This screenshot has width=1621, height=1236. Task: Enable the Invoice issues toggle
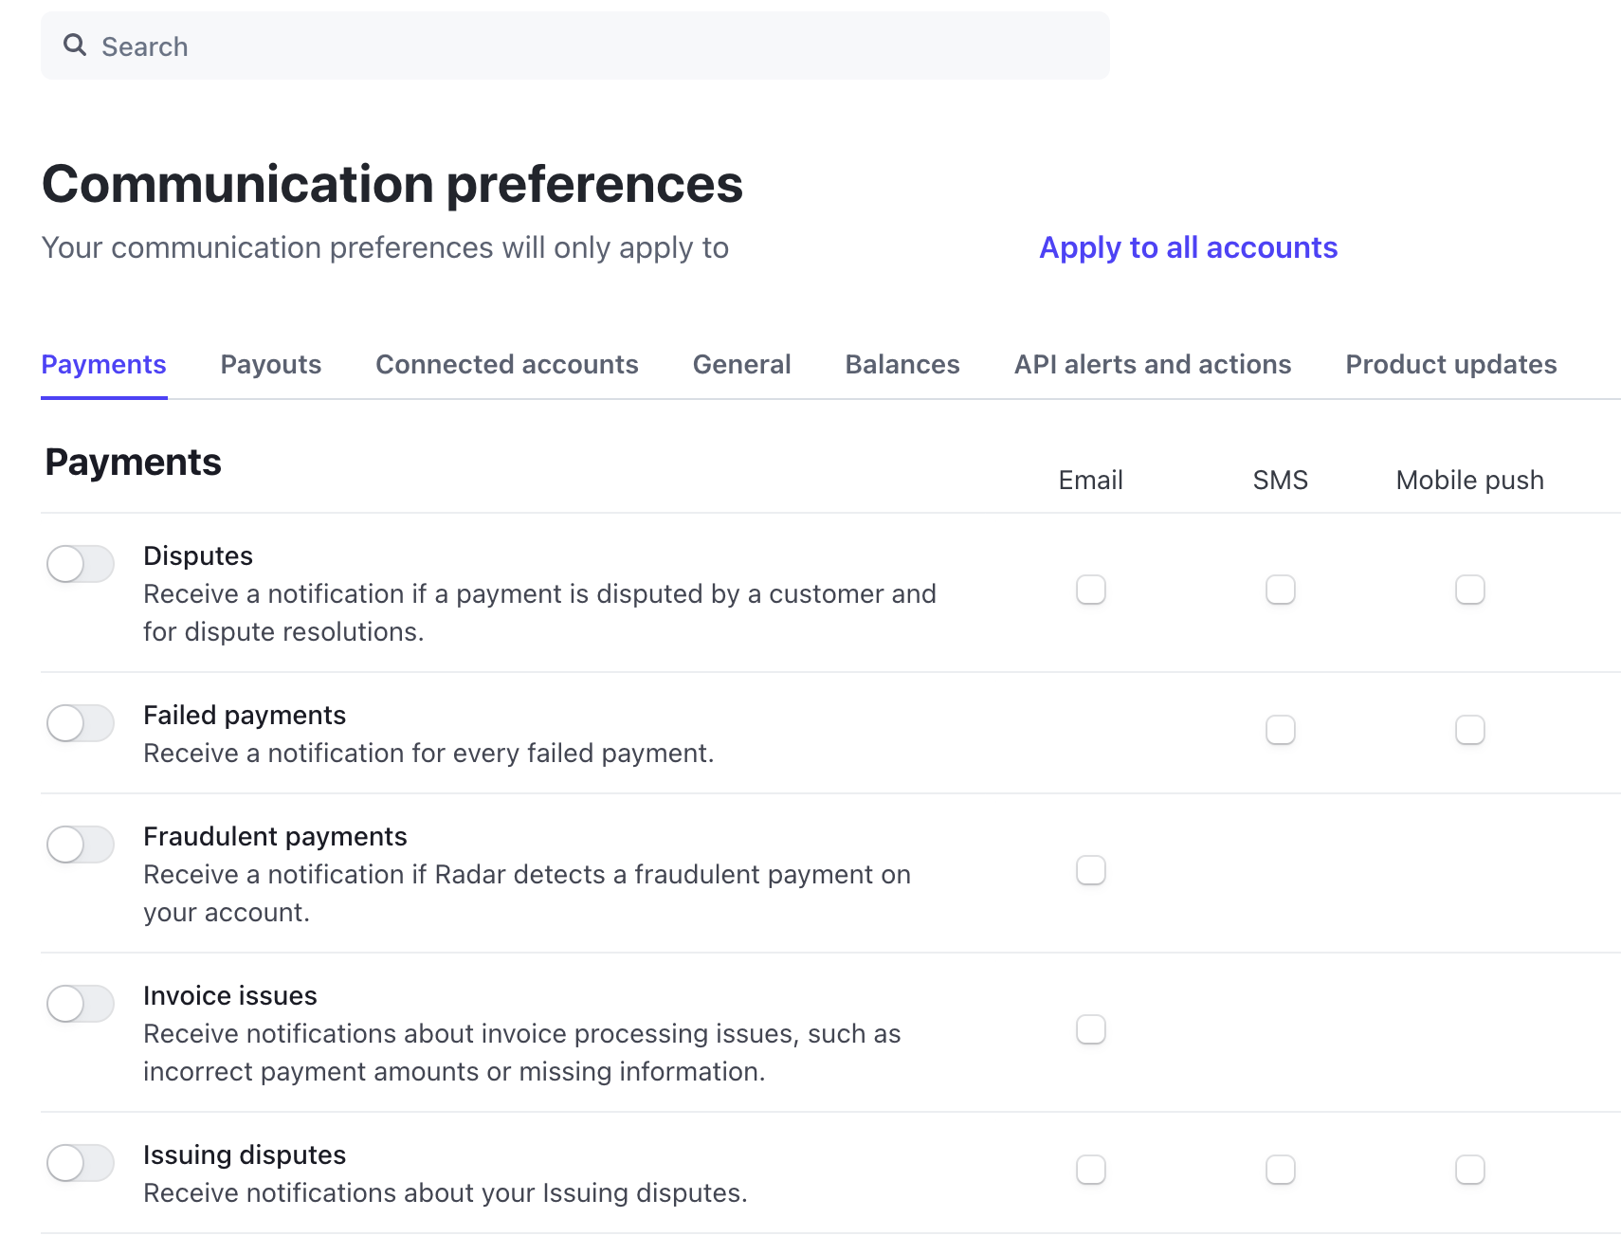(x=81, y=1004)
